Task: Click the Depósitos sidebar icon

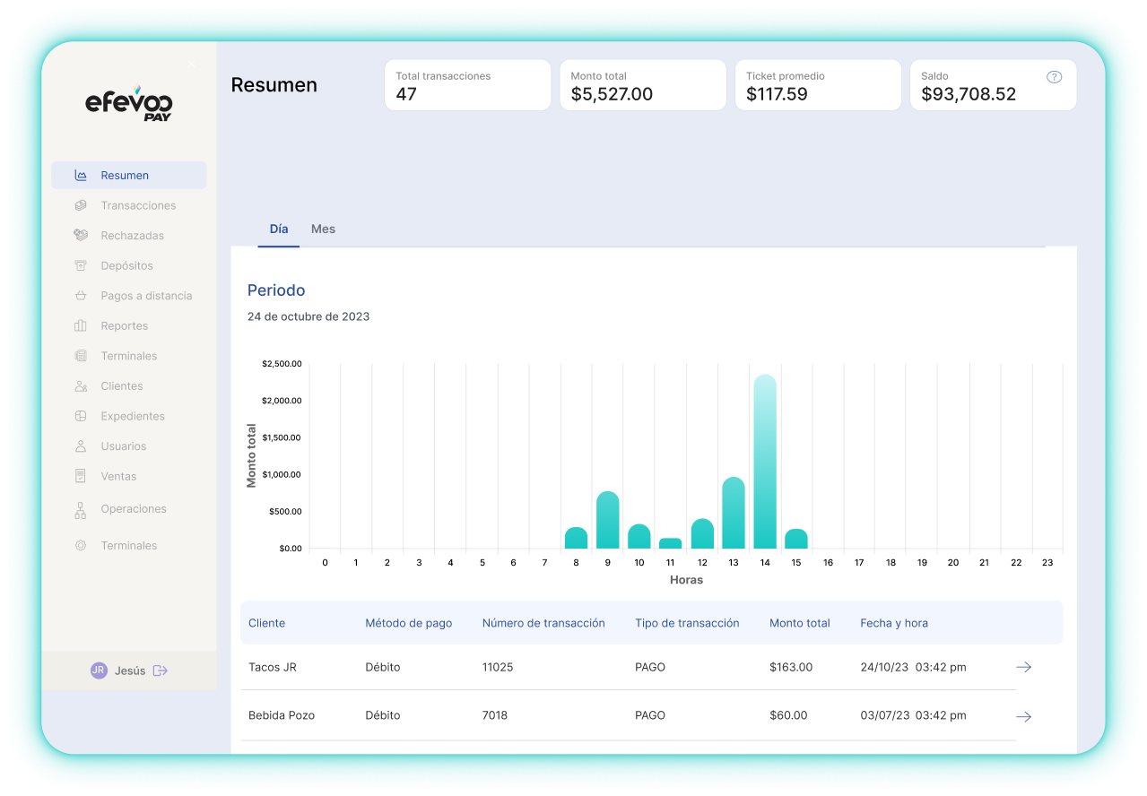Action: [x=81, y=266]
